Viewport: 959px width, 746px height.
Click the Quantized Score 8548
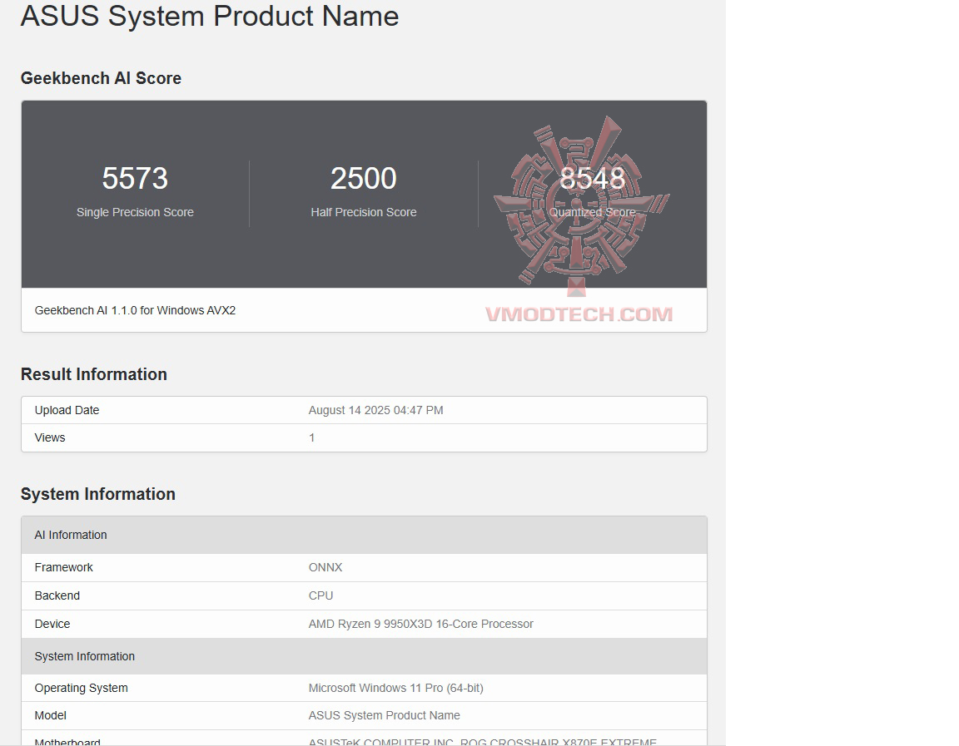click(x=593, y=178)
